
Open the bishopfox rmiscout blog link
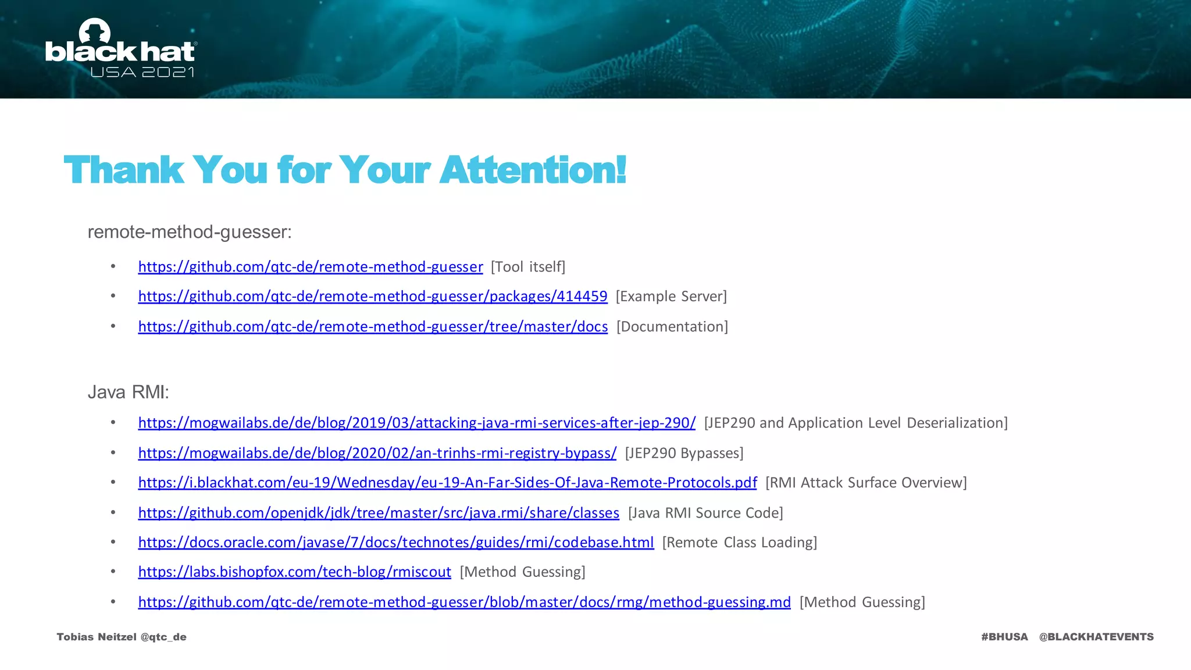point(295,572)
